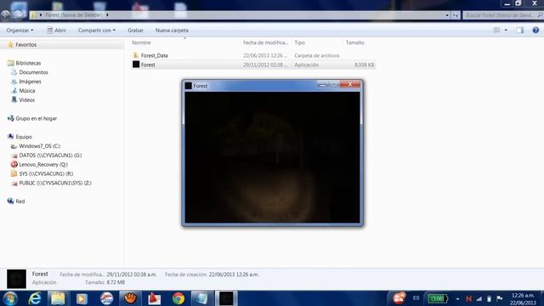Select Red in the navigation pane

click(20, 201)
